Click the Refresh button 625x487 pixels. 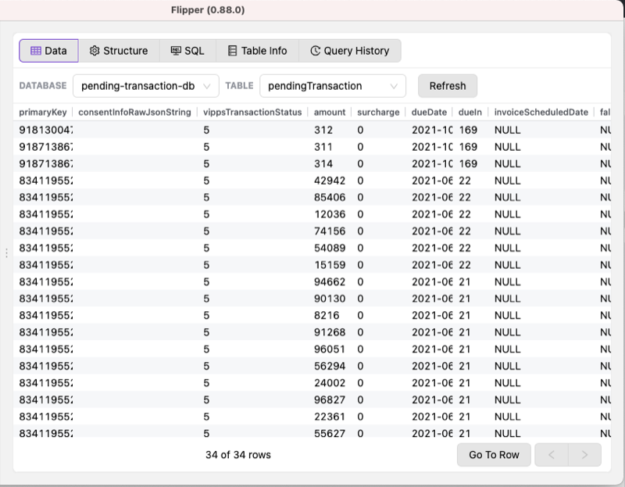448,85
